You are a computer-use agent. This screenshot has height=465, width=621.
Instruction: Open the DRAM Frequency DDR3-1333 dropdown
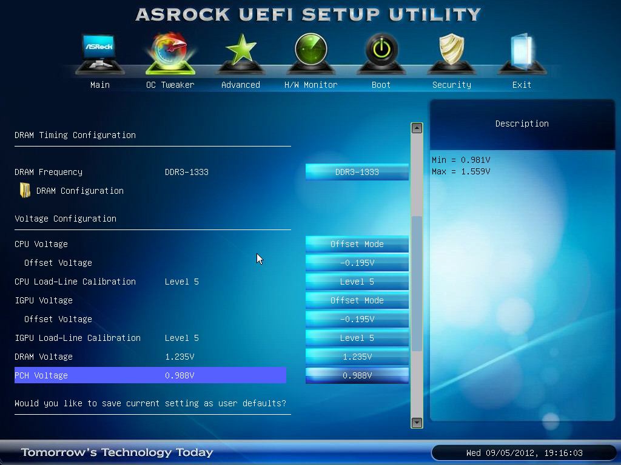pos(357,172)
